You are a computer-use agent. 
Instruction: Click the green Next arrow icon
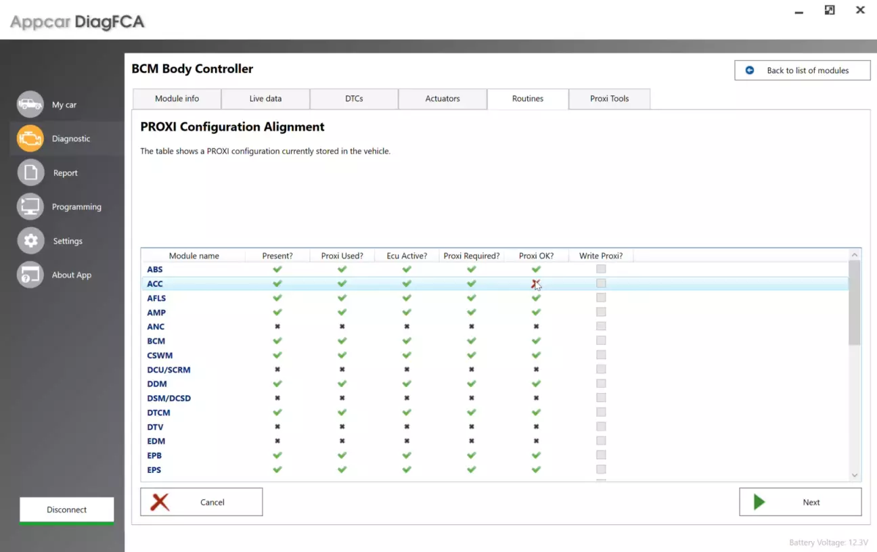[759, 502]
